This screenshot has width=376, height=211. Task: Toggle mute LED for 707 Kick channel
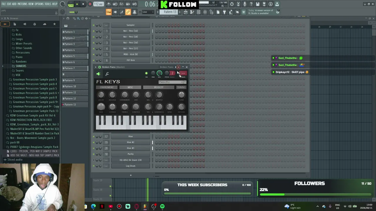[94, 60]
